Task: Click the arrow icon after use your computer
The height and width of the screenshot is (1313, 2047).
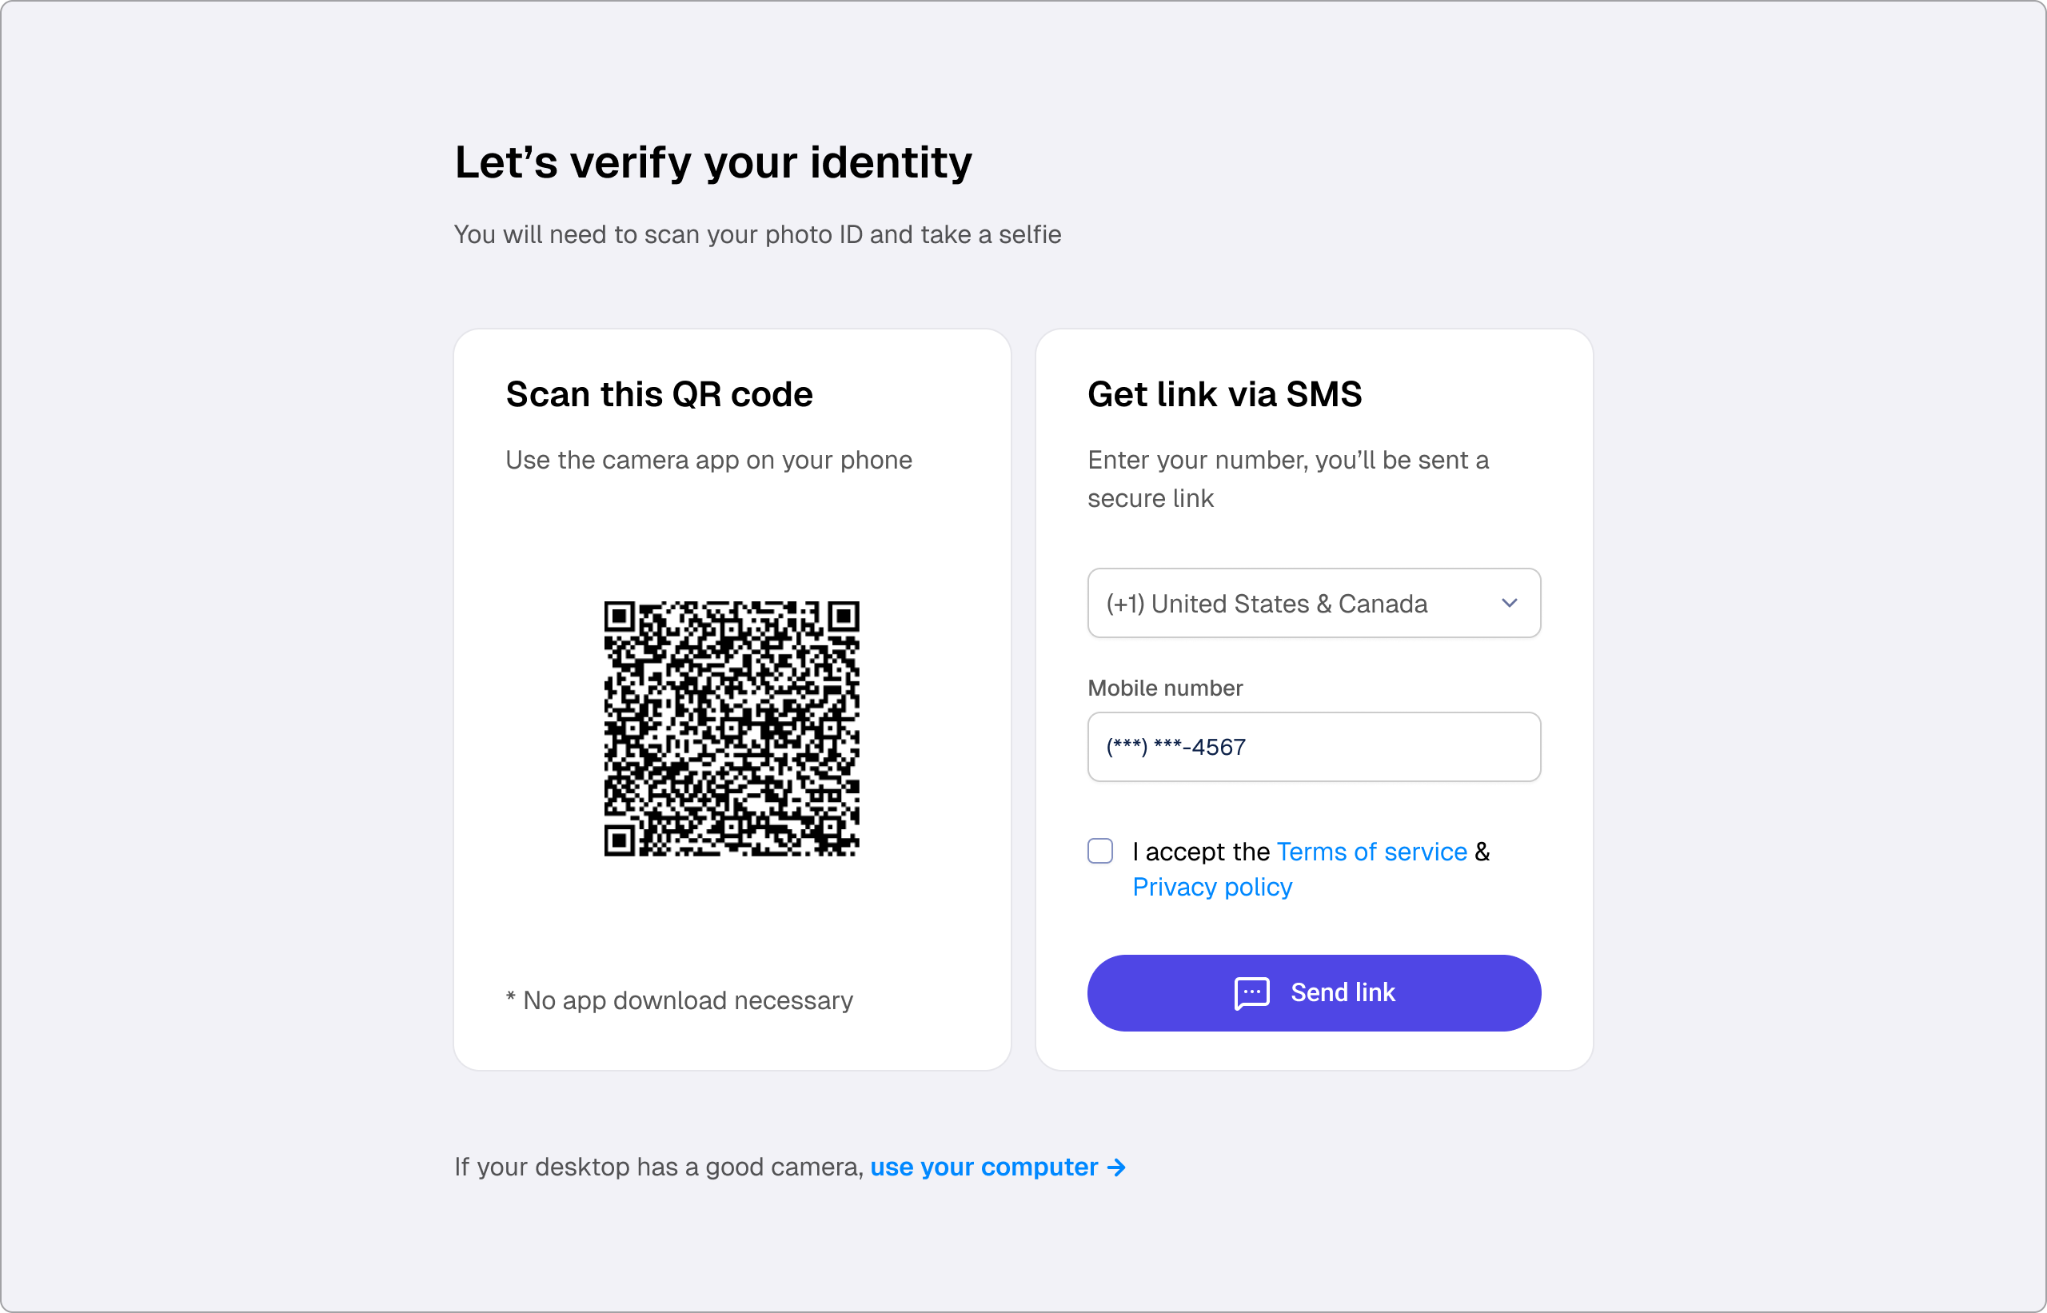Action: coord(1116,1167)
